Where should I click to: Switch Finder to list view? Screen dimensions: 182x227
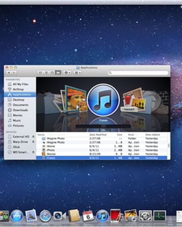(x=46, y=73)
